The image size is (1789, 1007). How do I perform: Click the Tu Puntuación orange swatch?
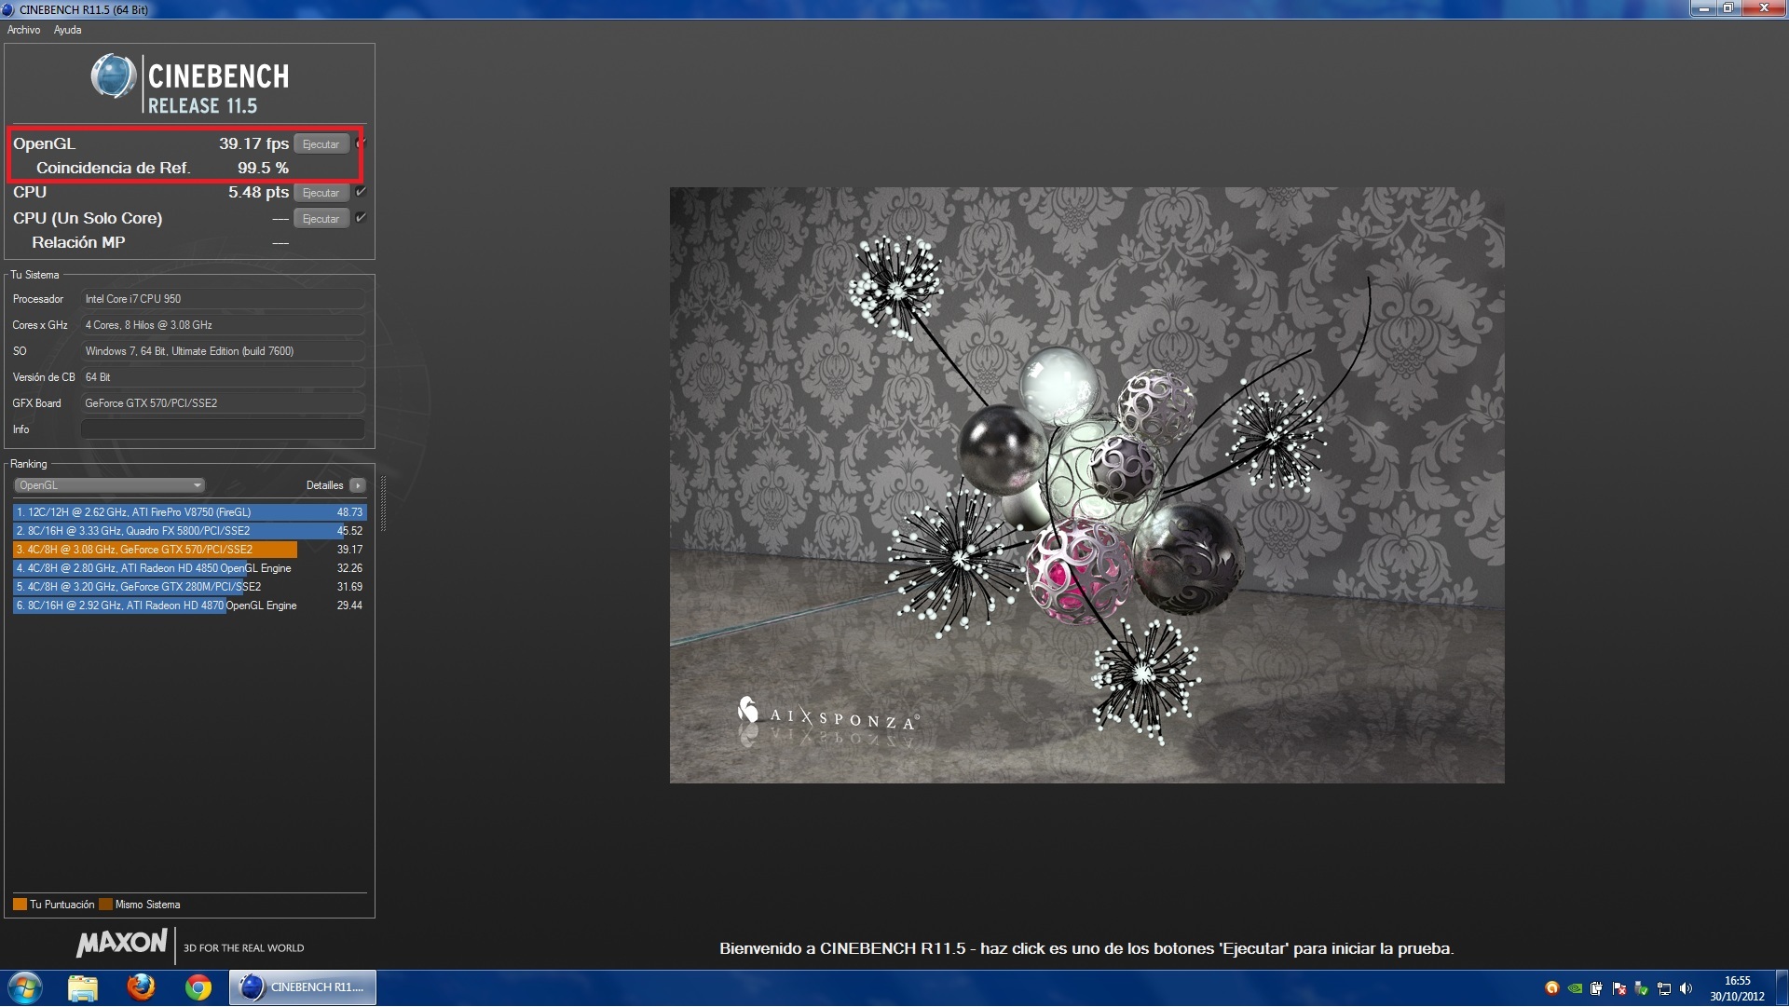[x=20, y=905]
